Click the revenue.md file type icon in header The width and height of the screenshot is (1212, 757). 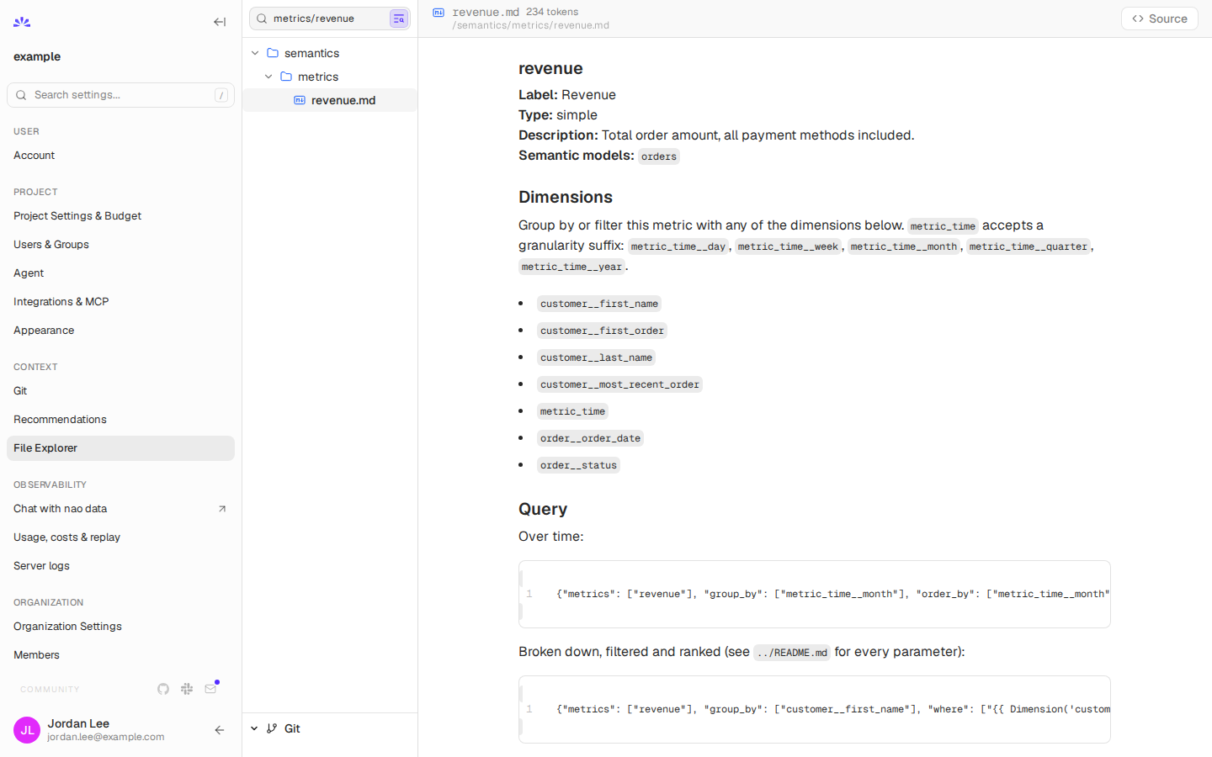coord(439,13)
